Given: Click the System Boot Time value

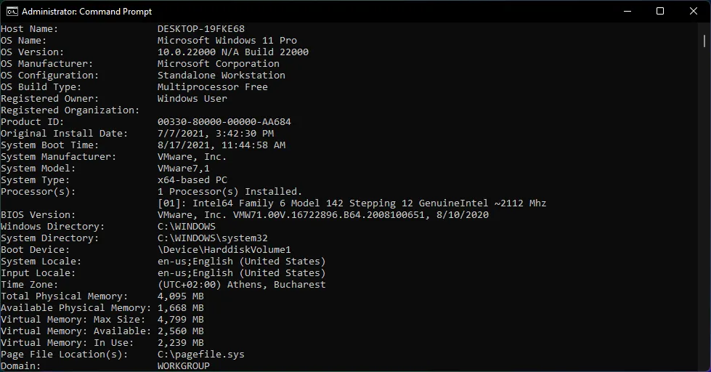Looking at the screenshot, I should pyautogui.click(x=222, y=145).
